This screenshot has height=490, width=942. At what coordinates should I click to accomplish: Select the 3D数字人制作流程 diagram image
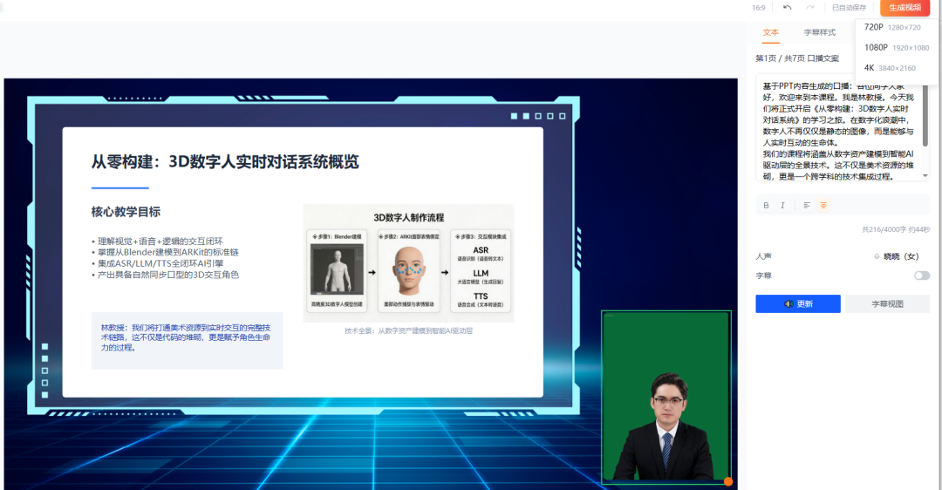(408, 263)
